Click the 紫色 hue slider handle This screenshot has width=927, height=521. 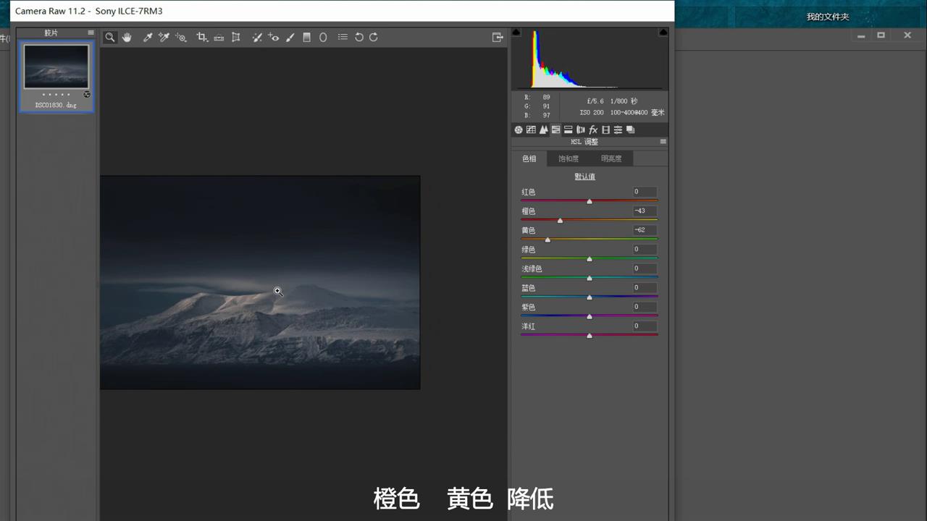pyautogui.click(x=590, y=316)
